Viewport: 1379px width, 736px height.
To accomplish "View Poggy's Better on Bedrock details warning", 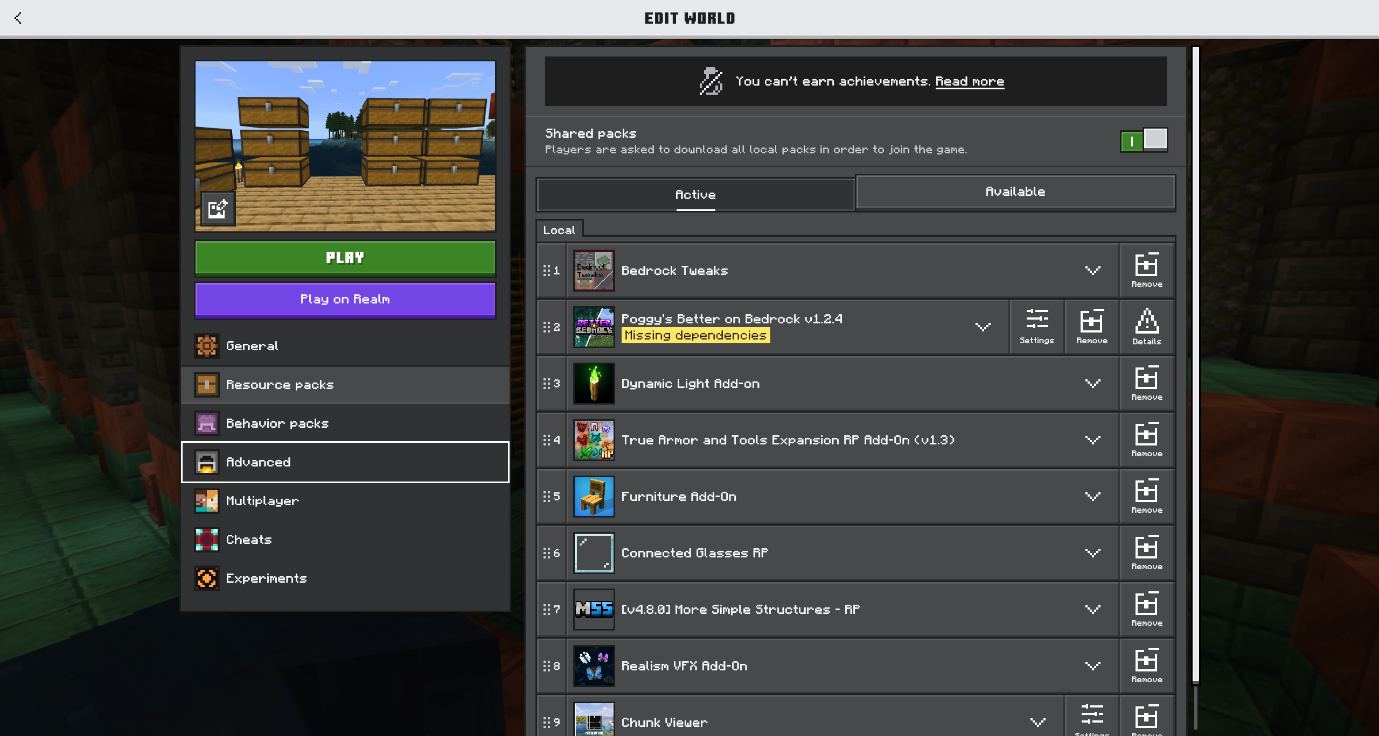I will click(x=1146, y=327).
